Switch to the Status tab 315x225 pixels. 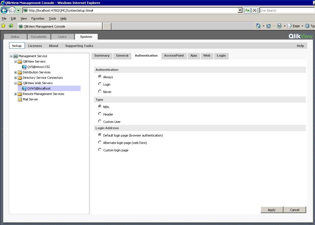15,37
